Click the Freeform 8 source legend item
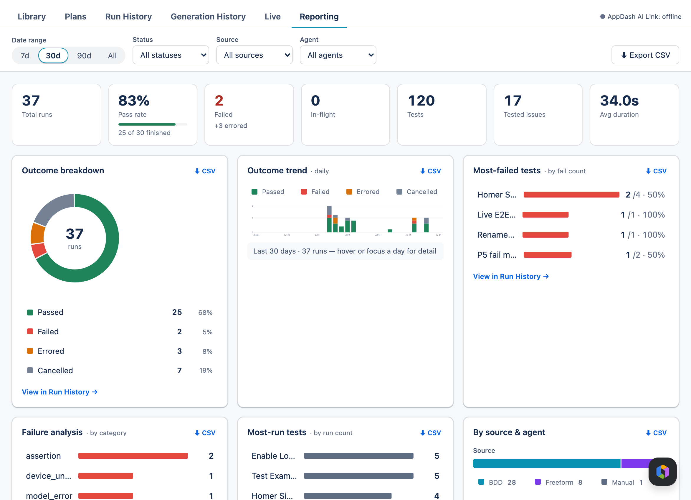 click(x=558, y=482)
